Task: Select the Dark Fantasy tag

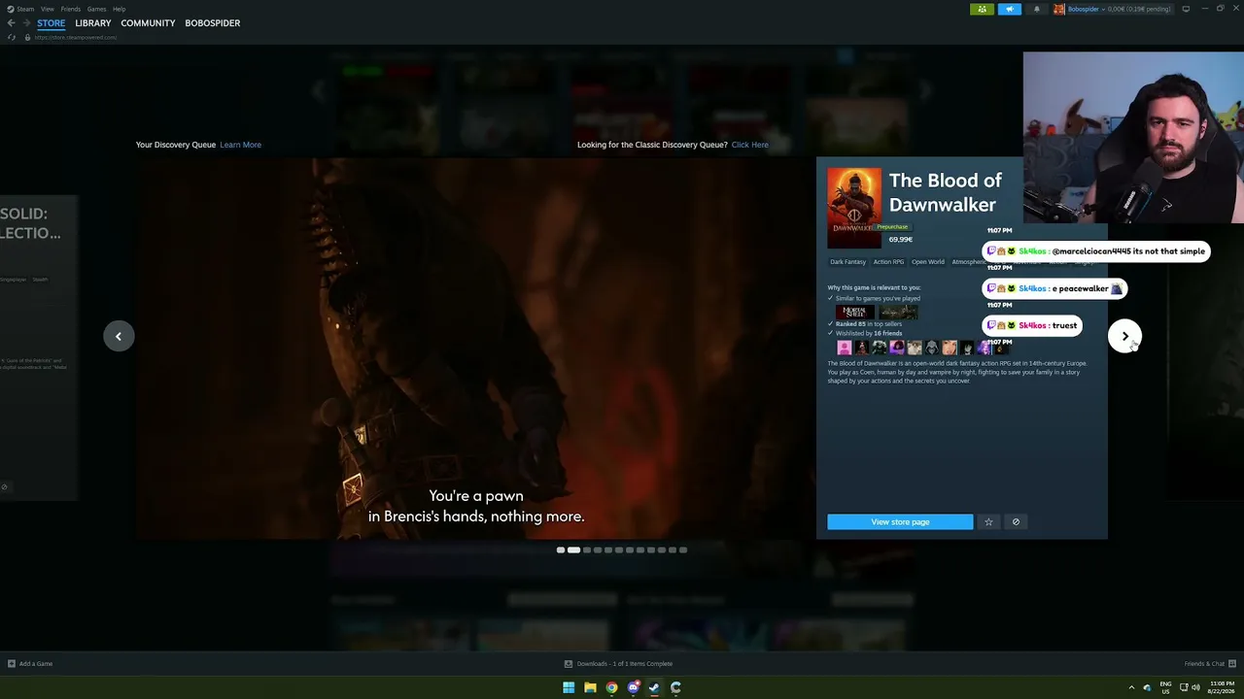Action: coord(847,262)
